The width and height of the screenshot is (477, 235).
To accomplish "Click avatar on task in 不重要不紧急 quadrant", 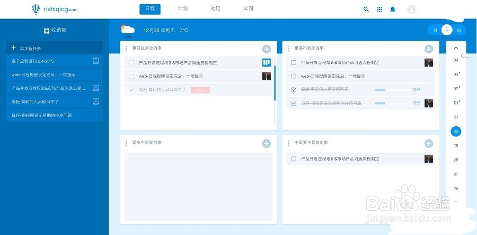I will [429, 159].
